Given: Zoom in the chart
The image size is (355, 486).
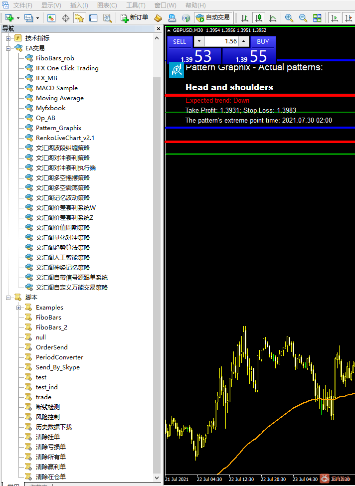Looking at the screenshot, I should point(289,18).
